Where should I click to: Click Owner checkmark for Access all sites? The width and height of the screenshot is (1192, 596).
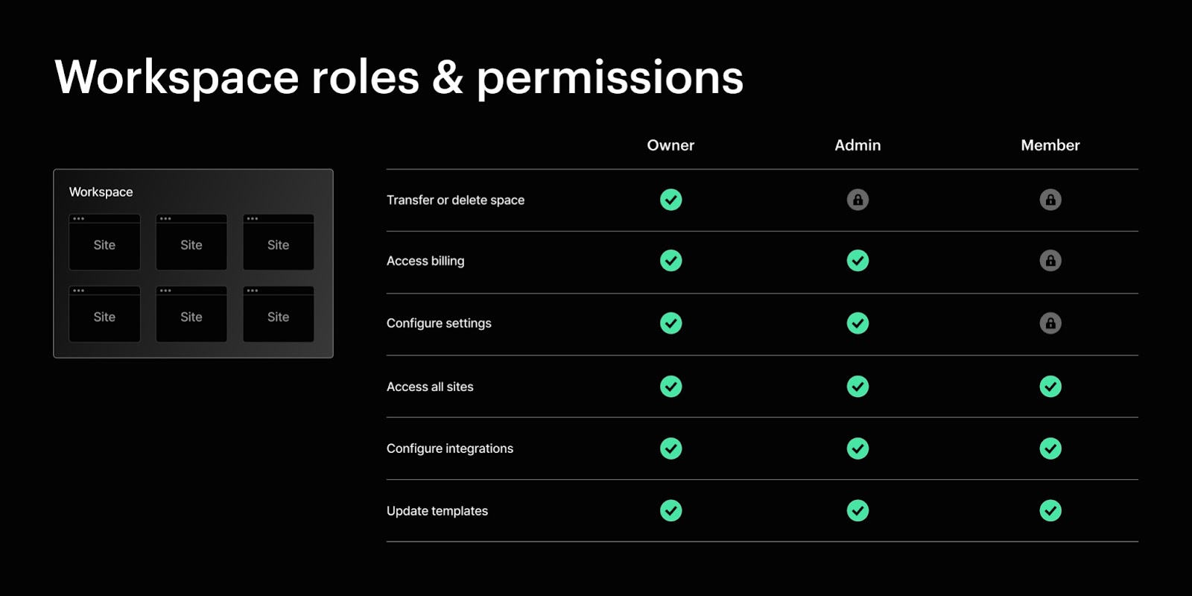(670, 387)
